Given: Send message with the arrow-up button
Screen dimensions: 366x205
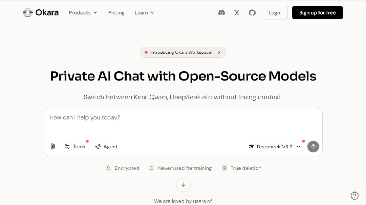Looking at the screenshot, I should pyautogui.click(x=313, y=147).
